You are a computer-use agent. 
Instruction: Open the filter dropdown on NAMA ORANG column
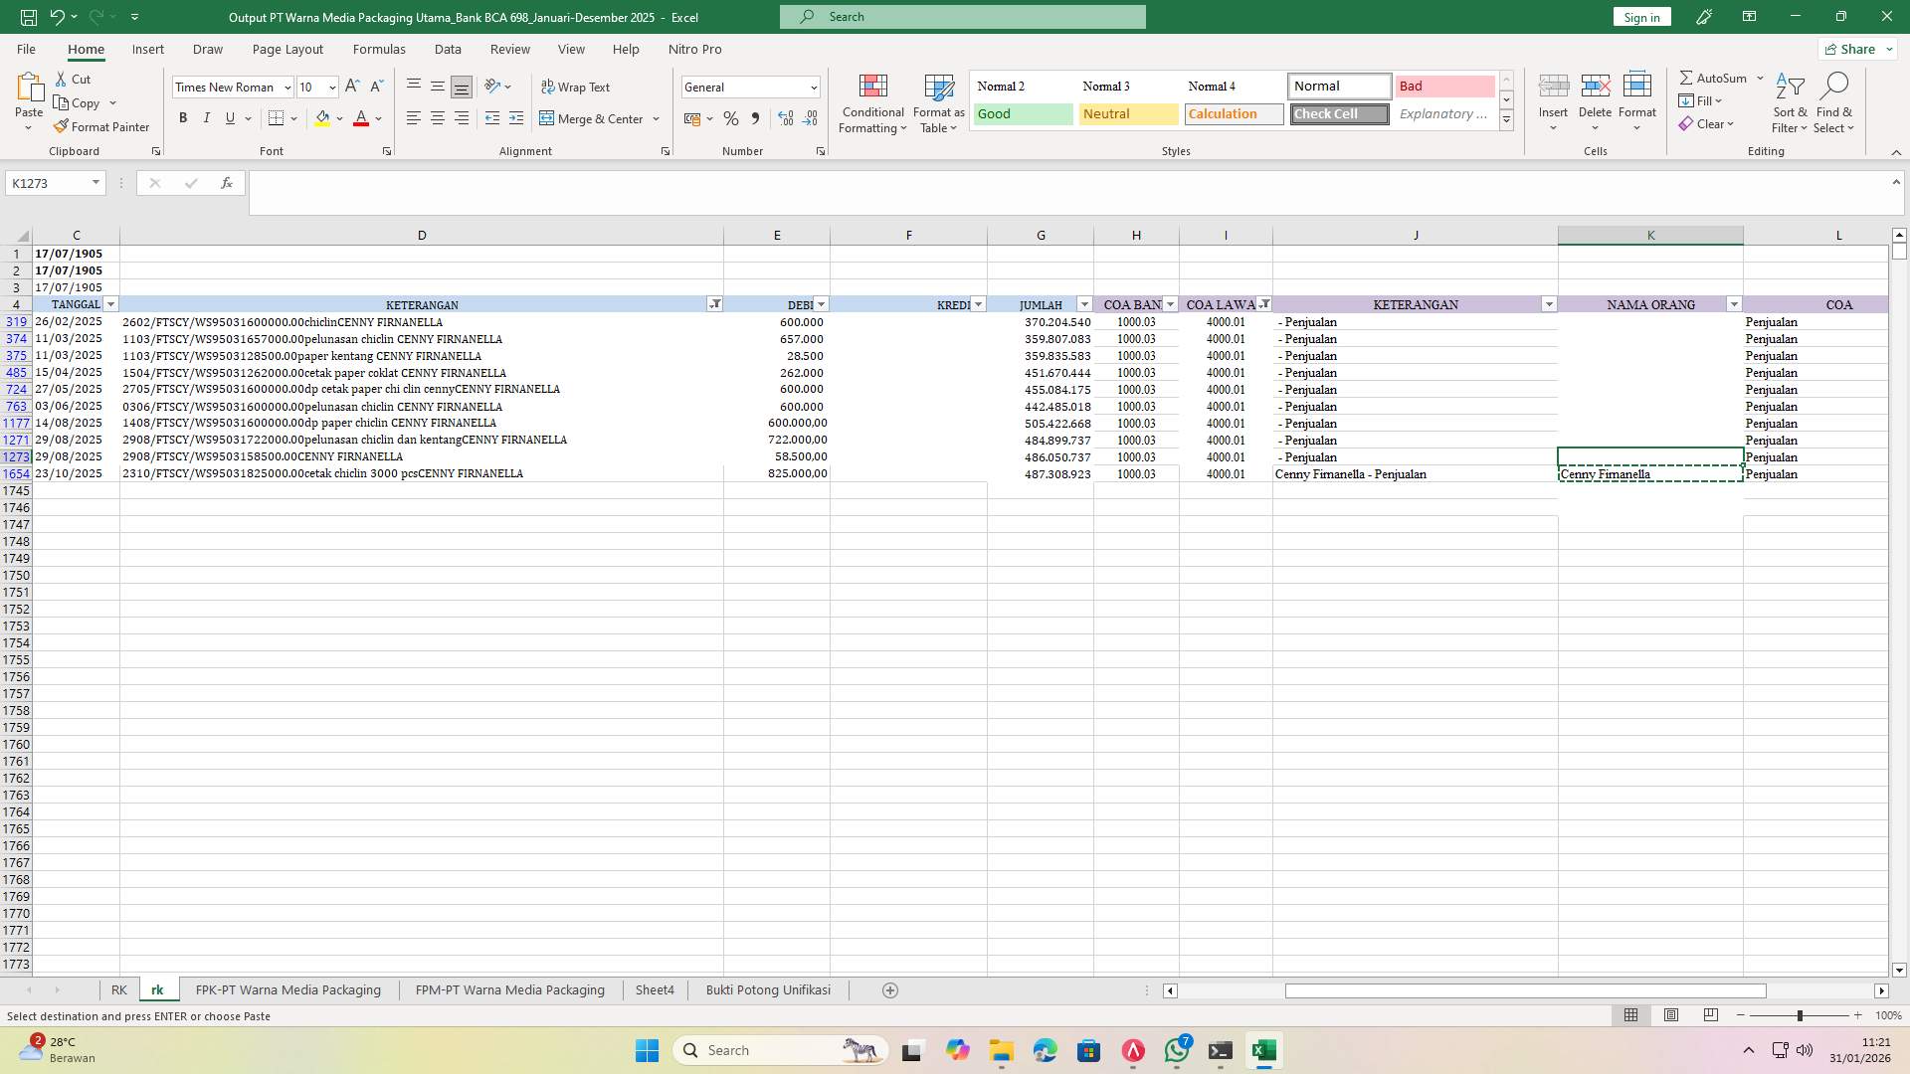click(1734, 304)
